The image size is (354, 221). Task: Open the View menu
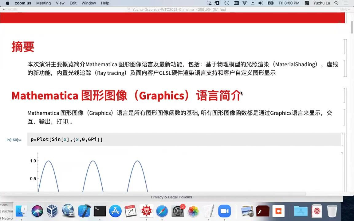click(x=60, y=3)
